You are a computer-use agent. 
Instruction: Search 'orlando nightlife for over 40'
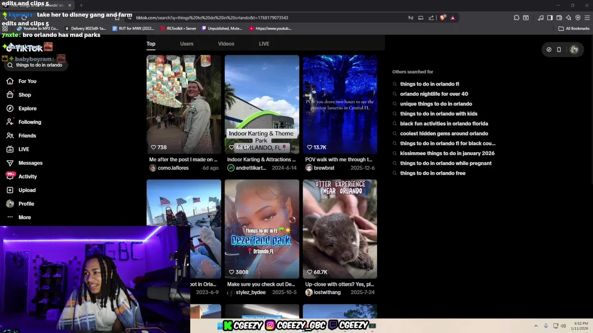[x=434, y=94]
